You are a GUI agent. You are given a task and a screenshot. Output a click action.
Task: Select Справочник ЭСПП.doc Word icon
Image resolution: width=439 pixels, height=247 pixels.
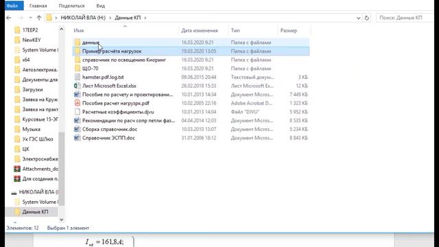pos(78,138)
